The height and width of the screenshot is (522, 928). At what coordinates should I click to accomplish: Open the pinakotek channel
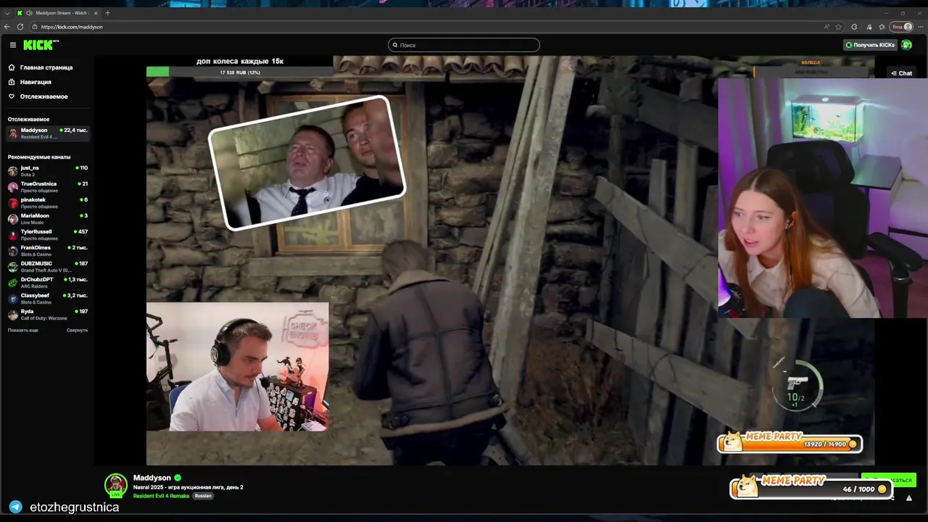48,203
